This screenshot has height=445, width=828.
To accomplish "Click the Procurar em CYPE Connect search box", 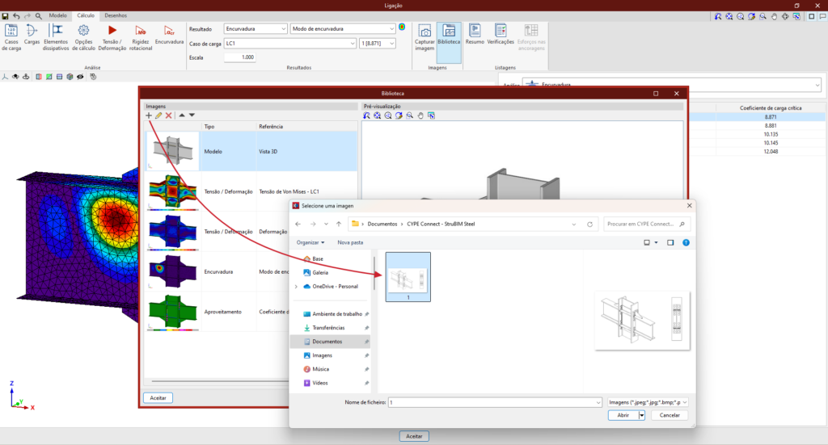I will [647, 224].
